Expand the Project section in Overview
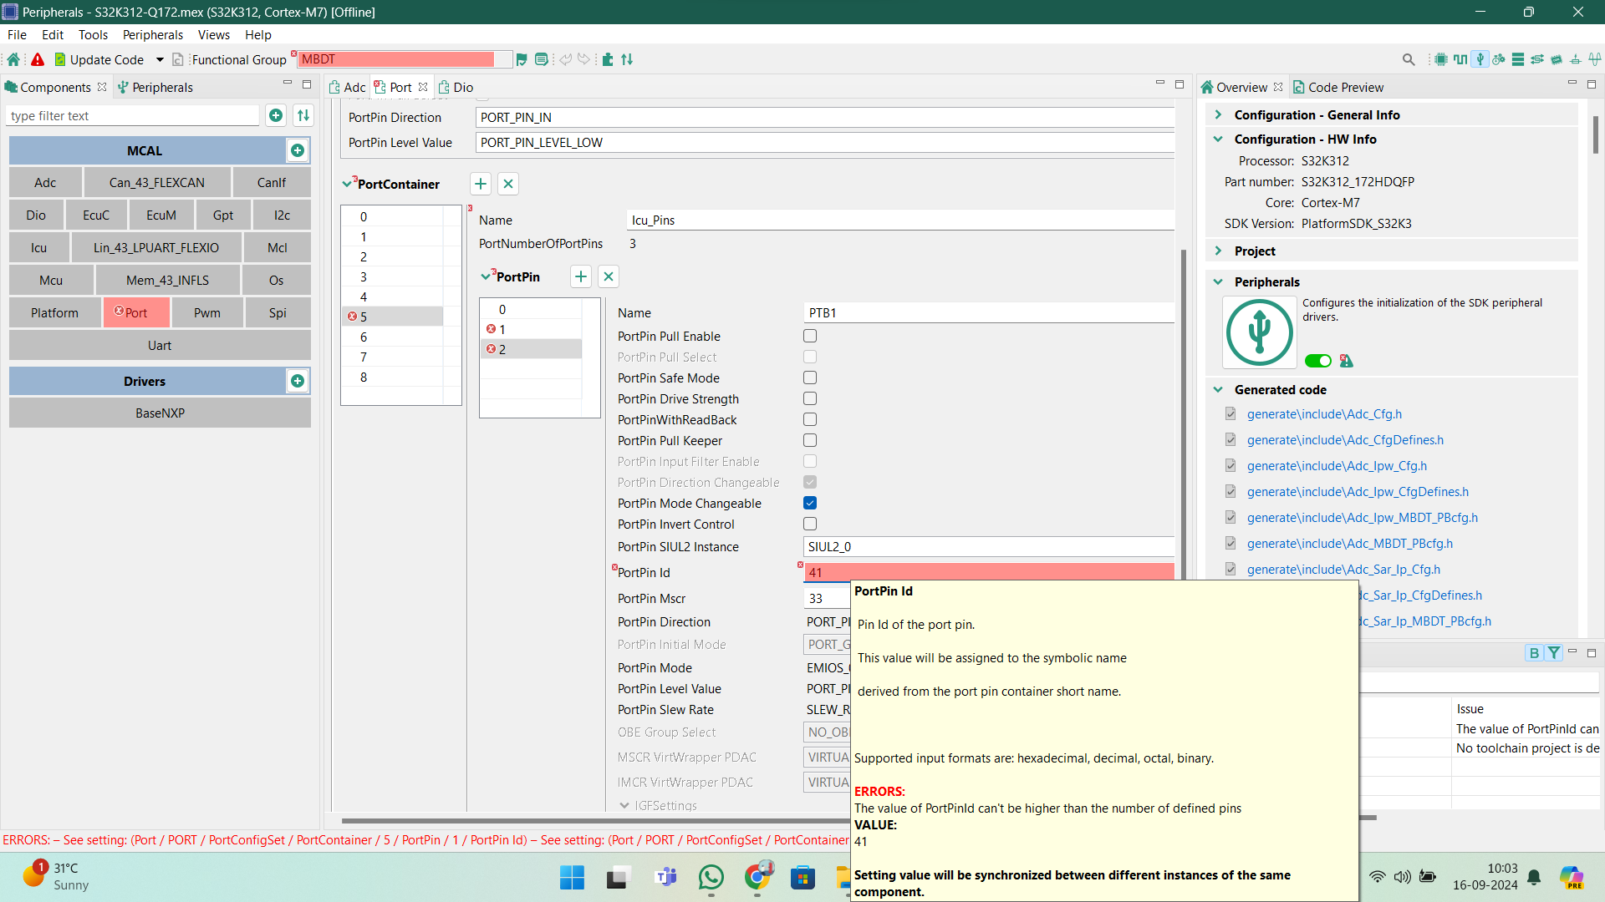The image size is (1605, 902). click(1218, 251)
